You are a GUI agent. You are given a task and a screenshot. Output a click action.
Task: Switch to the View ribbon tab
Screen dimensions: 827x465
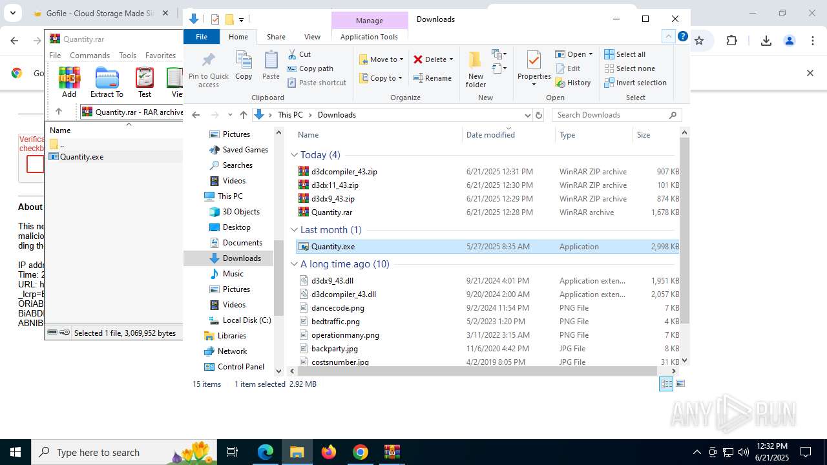(x=312, y=37)
